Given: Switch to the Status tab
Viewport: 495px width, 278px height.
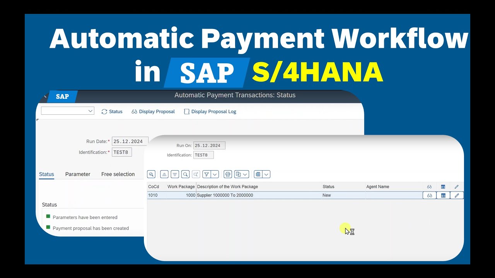Looking at the screenshot, I should (46, 174).
